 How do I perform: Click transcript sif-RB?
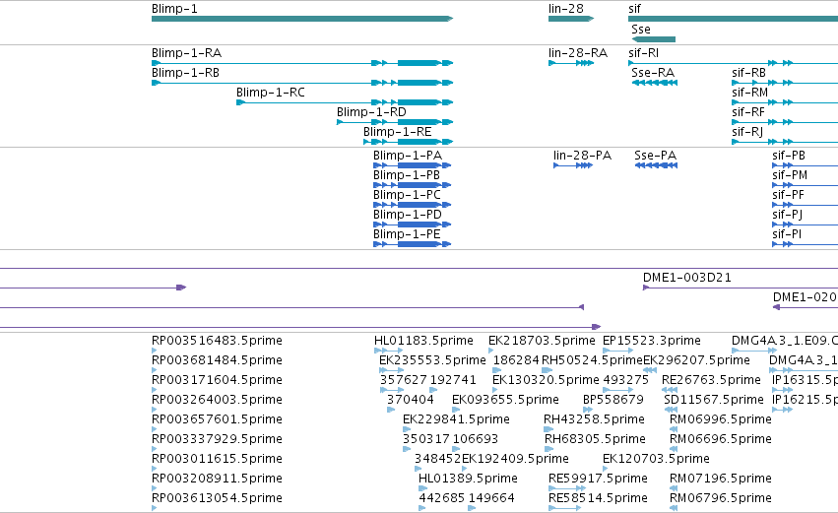[x=785, y=83]
